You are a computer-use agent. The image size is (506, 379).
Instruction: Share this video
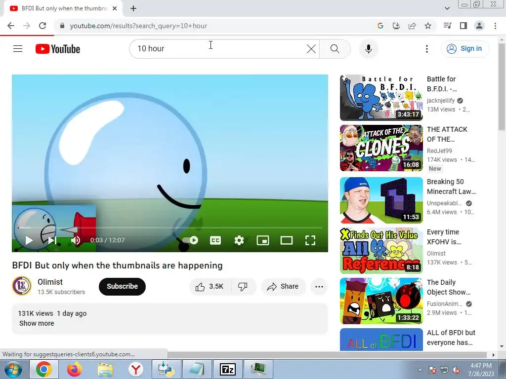tap(283, 287)
